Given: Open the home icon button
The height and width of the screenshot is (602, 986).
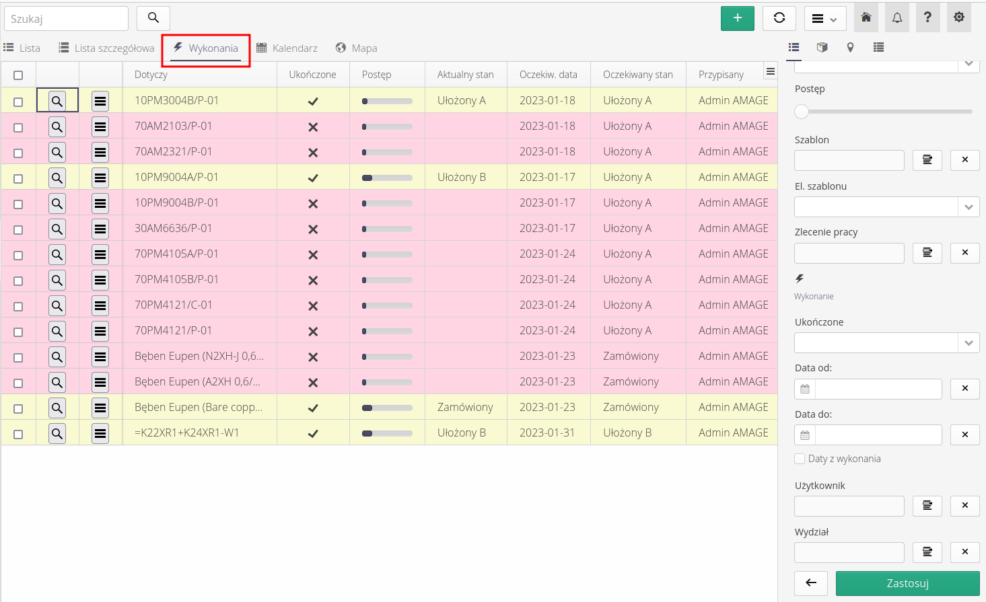Looking at the screenshot, I should pyautogui.click(x=866, y=18).
